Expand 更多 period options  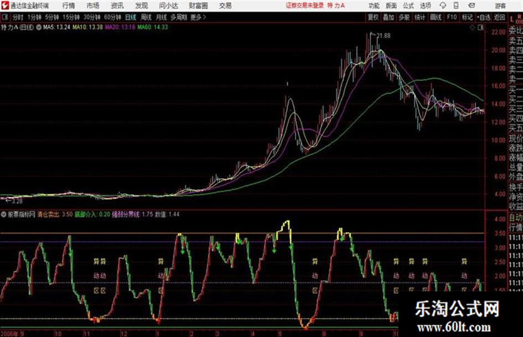pos(198,17)
